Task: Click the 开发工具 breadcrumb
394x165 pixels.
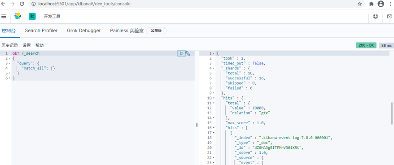Action: (52, 17)
